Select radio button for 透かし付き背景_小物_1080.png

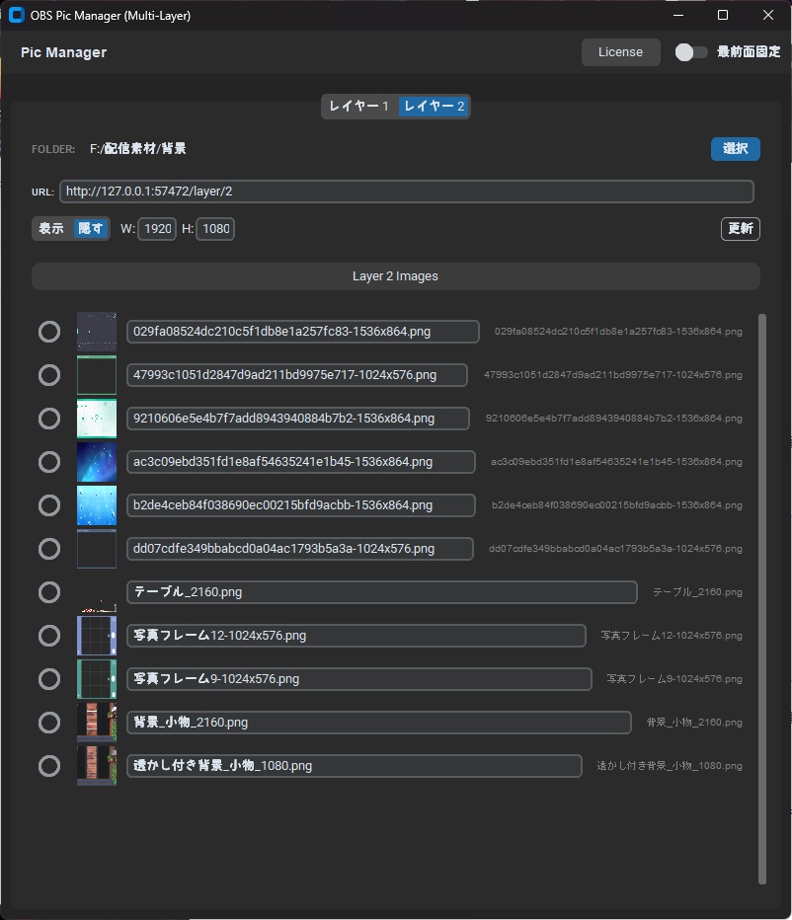coord(49,766)
